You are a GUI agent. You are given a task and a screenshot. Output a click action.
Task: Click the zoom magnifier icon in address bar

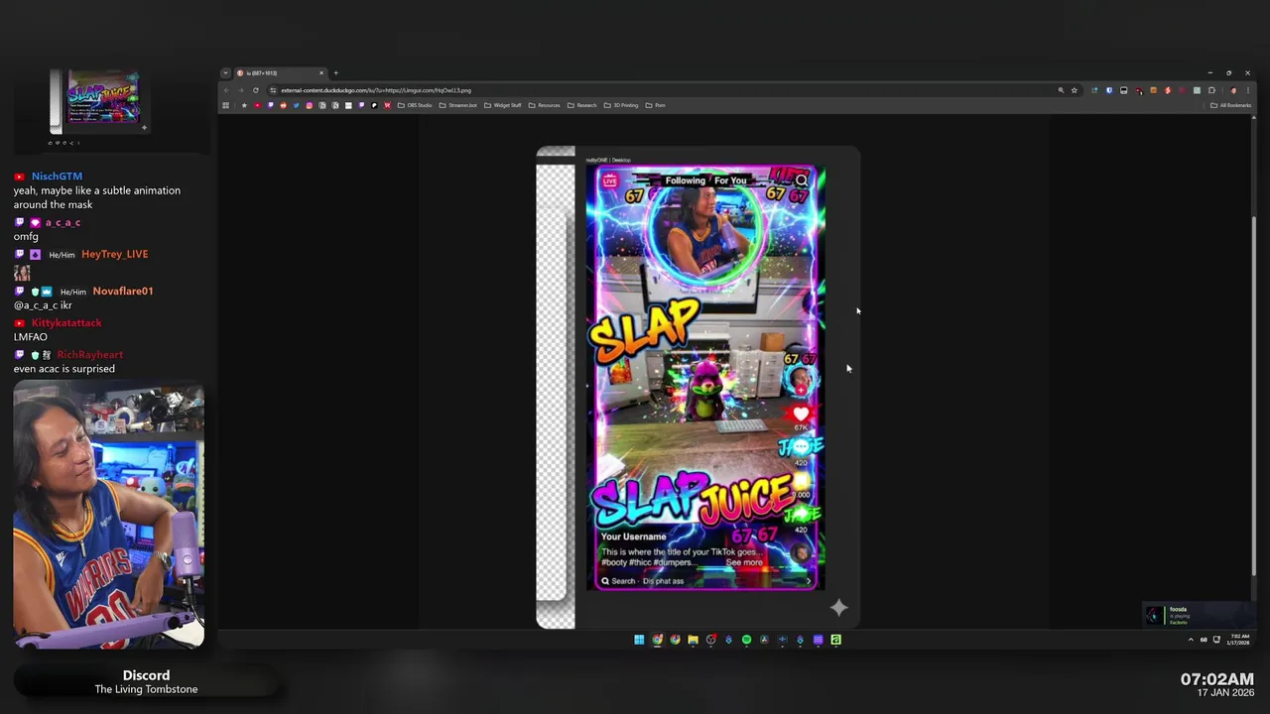tap(1061, 90)
